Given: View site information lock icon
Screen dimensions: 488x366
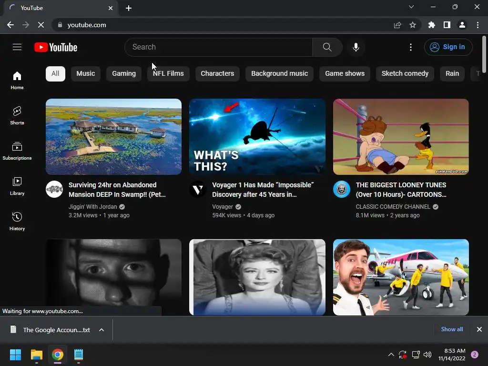Looking at the screenshot, I should coord(60,25).
